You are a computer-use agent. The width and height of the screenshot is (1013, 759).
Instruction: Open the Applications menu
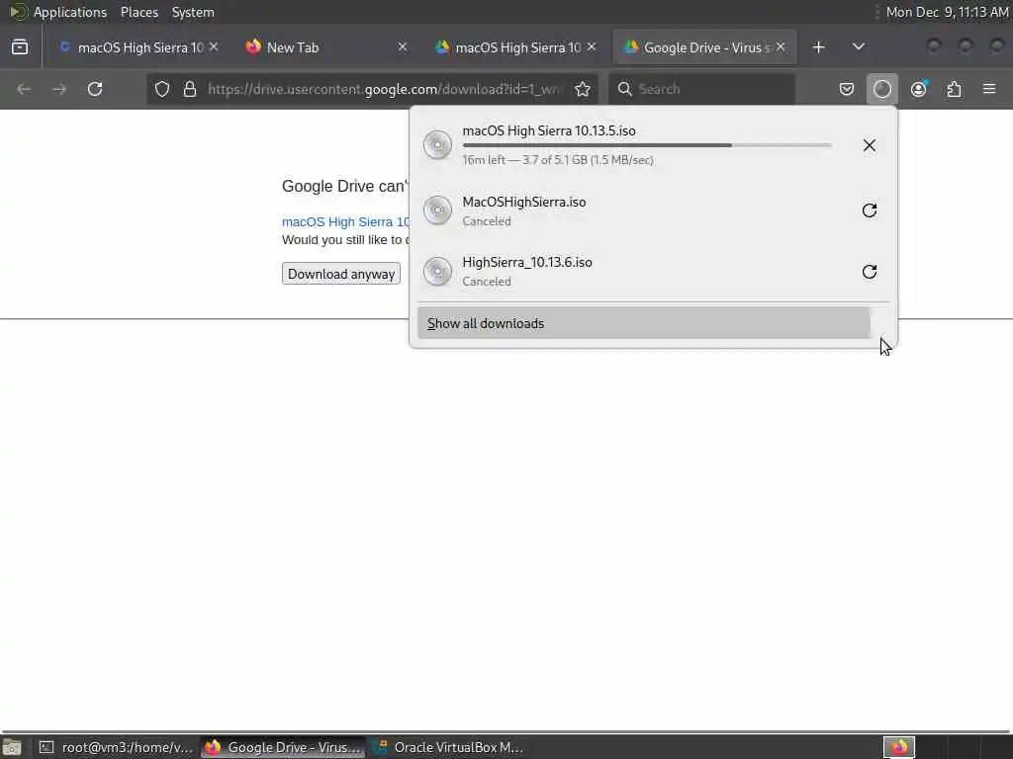coord(70,12)
